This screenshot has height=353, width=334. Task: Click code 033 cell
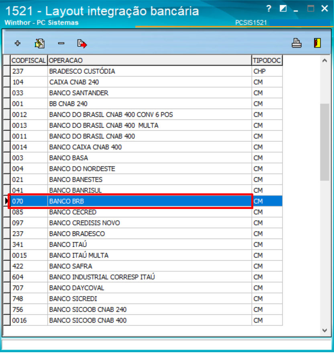[29, 93]
